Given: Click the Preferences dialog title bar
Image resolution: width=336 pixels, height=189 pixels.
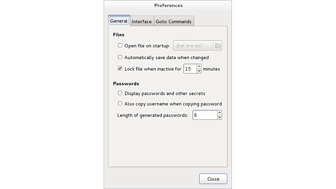Looking at the screenshot, I should [168, 5].
